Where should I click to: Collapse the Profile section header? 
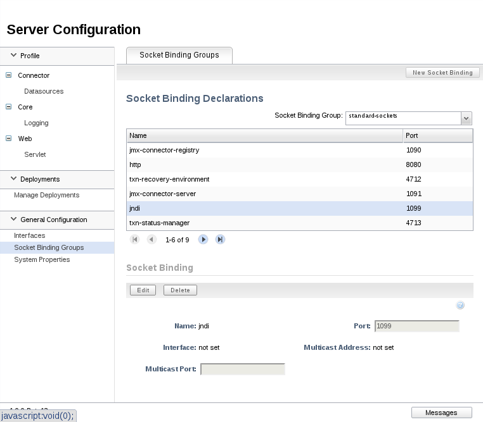[13, 56]
